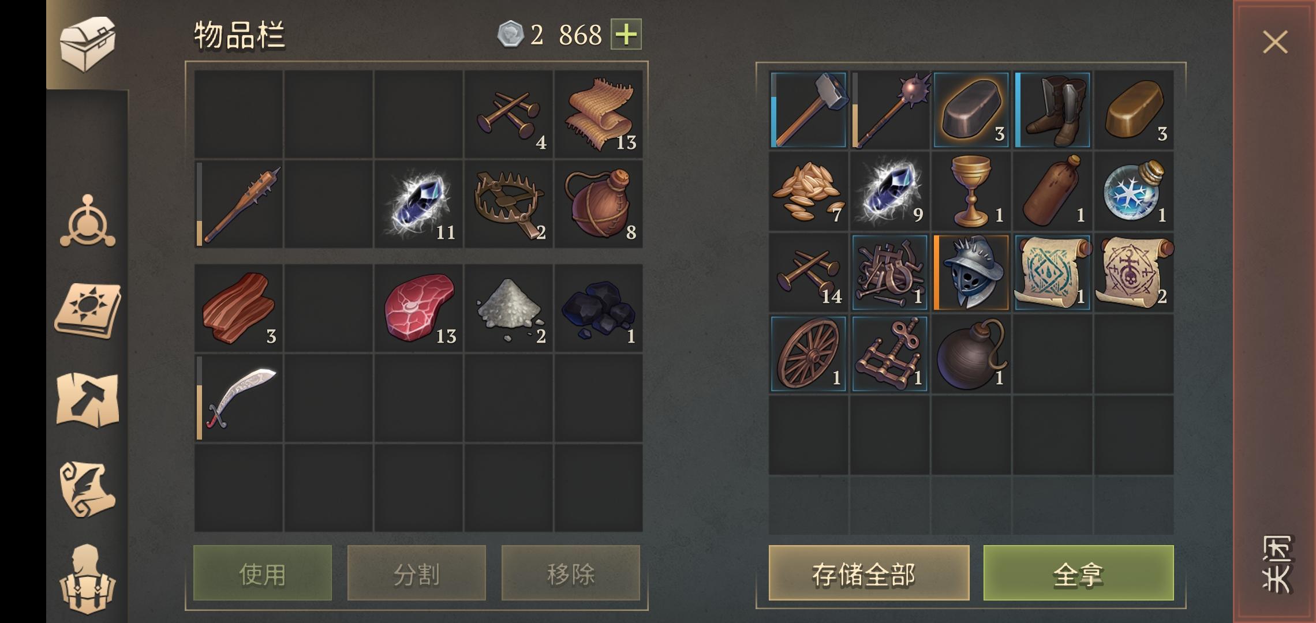
Task: Click the green plus to add coins
Action: coord(626,35)
